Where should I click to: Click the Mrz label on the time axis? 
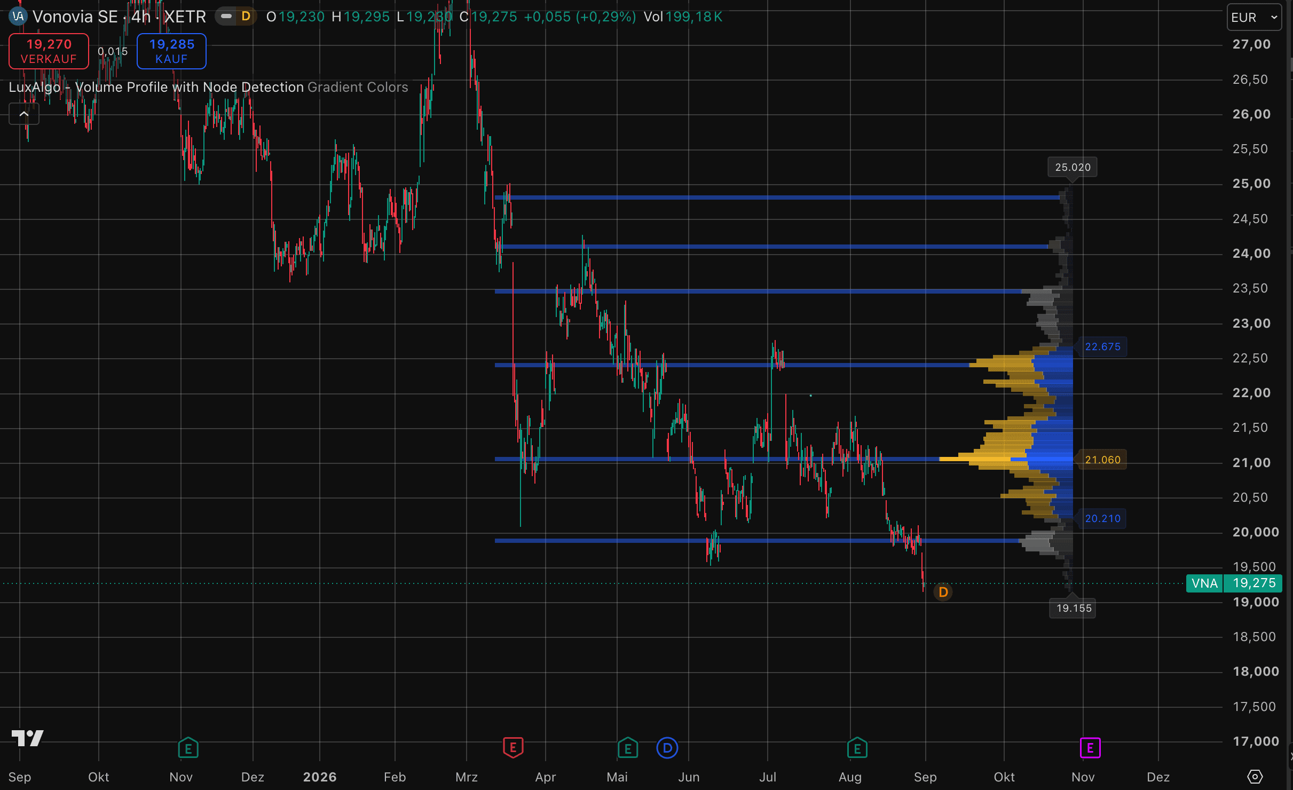467,777
